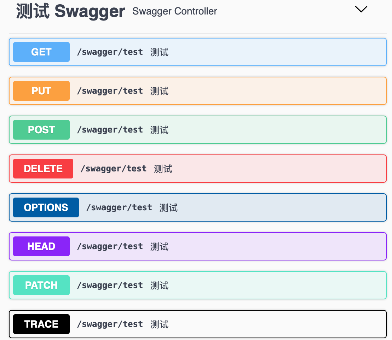Click the orange PUT method badge

click(x=41, y=91)
